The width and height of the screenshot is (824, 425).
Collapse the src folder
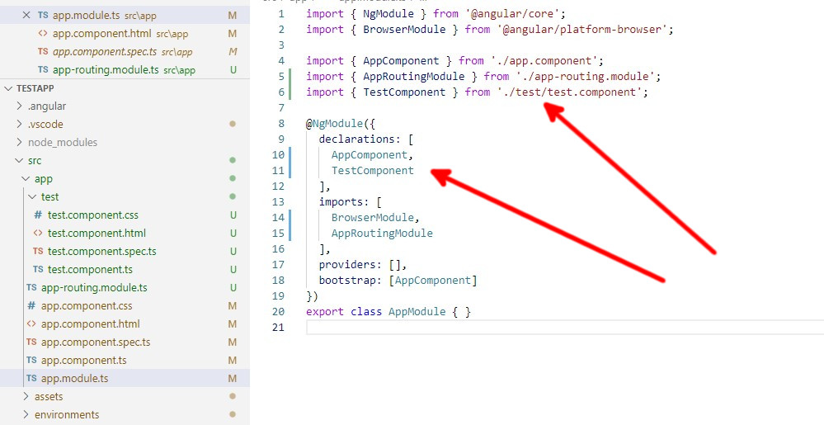click(x=21, y=161)
